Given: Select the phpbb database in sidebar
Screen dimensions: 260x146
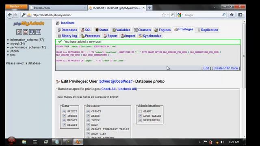Looking at the screenshot, I should 15,51.
